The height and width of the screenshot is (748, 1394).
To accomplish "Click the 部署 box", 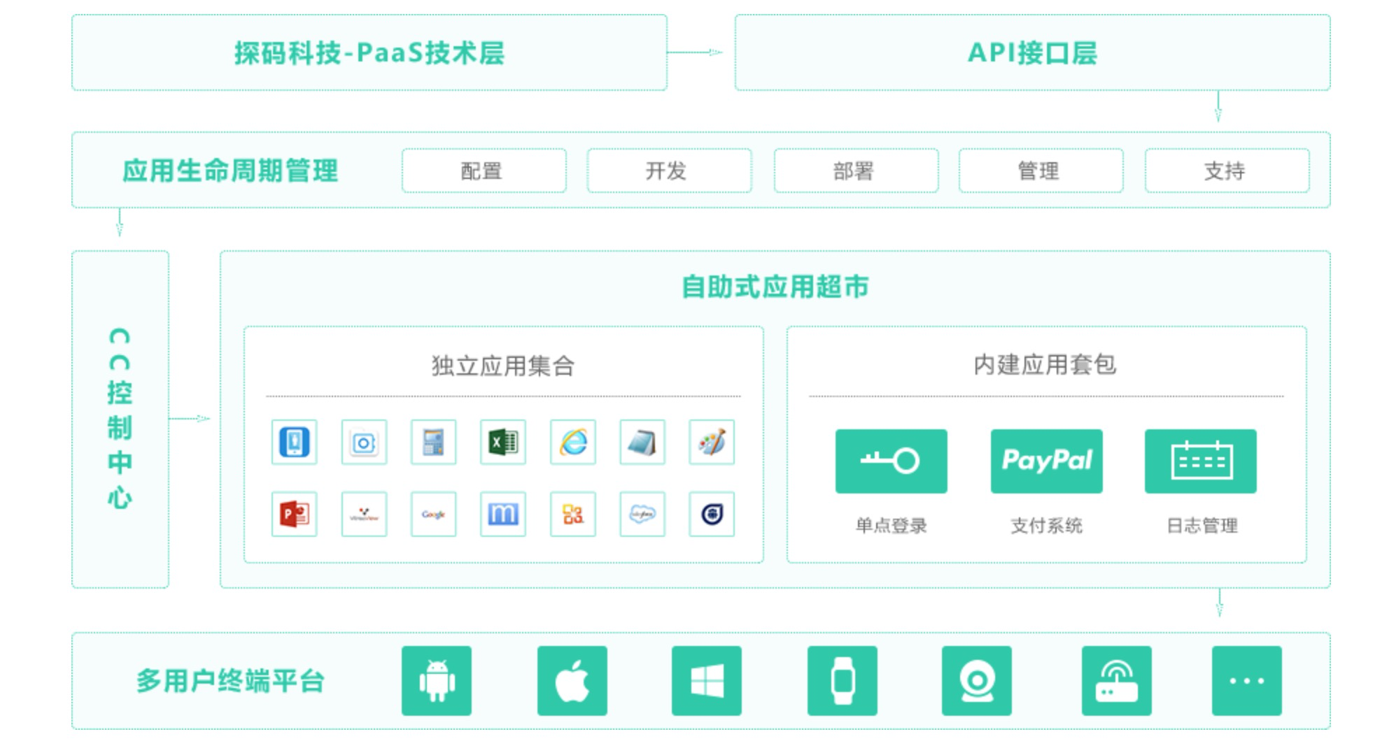I will coord(856,171).
